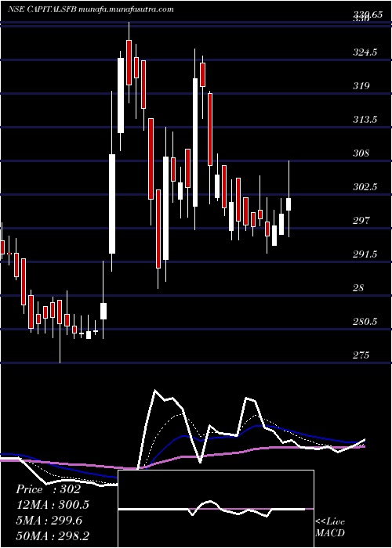Click the 308 price axis label

pyautogui.click(x=361, y=153)
